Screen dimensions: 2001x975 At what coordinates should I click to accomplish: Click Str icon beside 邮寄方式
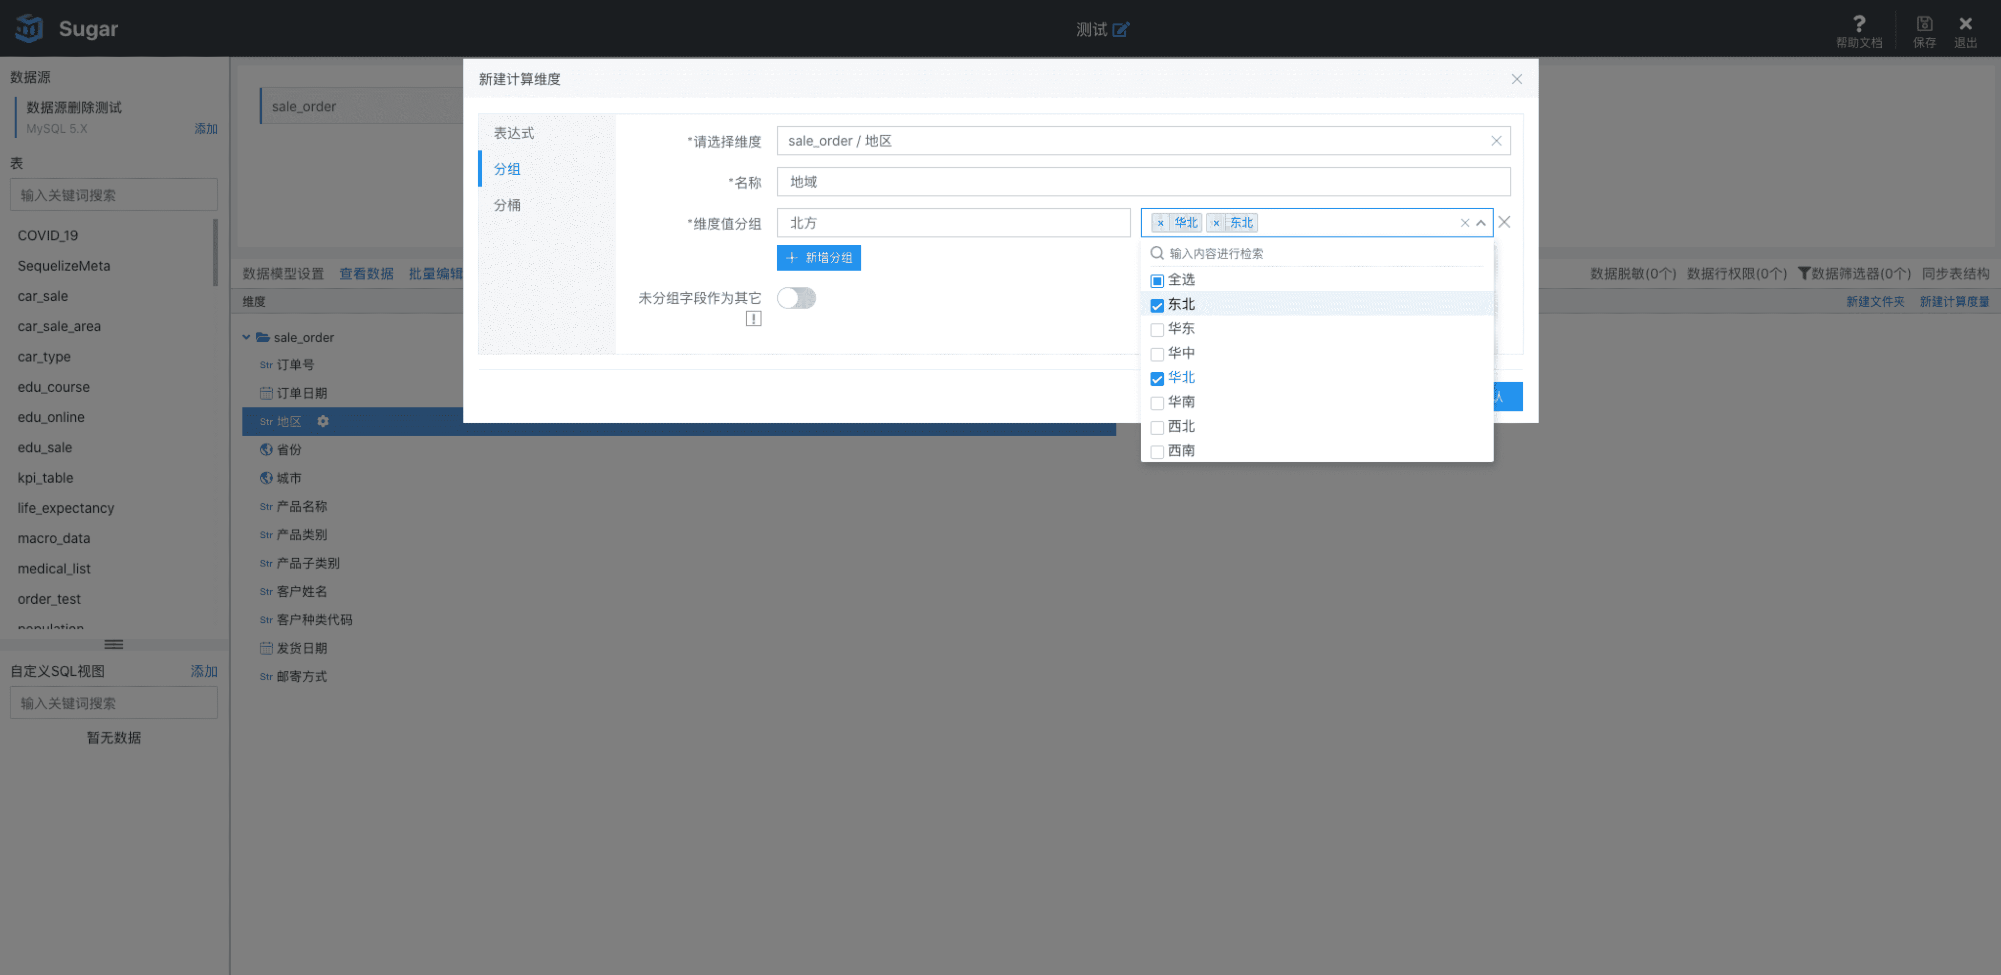[x=266, y=677]
